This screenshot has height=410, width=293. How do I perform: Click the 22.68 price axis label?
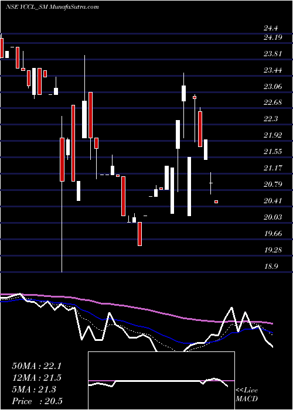coord(273,102)
